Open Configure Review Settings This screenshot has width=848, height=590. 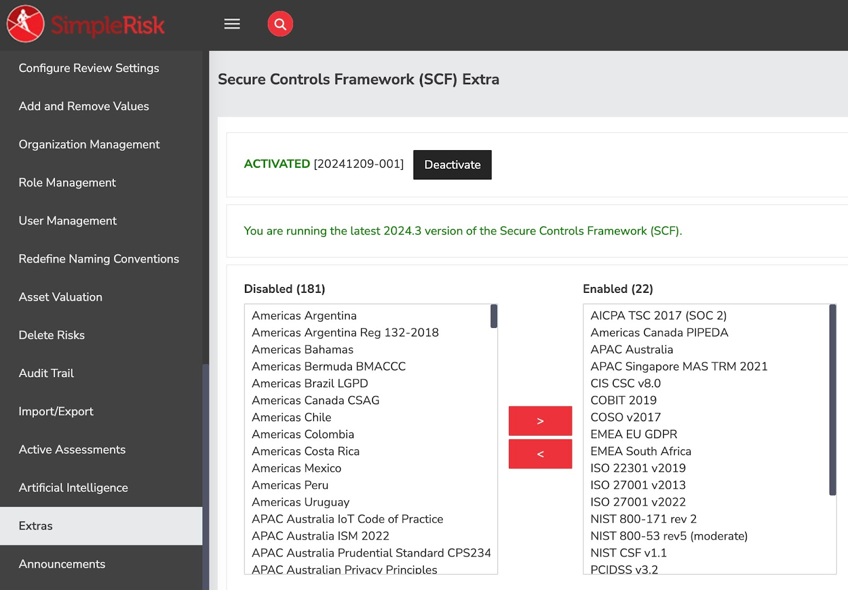pos(89,68)
